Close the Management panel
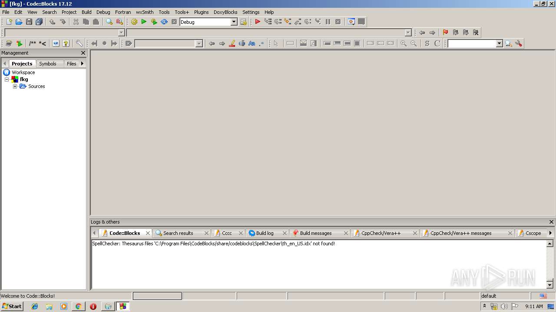 click(x=83, y=53)
